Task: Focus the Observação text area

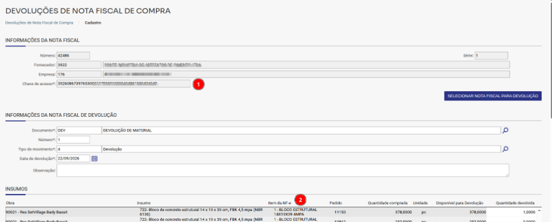Action: click(283, 170)
